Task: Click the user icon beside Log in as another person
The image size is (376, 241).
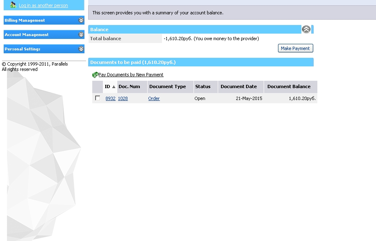Action: (x=13, y=5)
